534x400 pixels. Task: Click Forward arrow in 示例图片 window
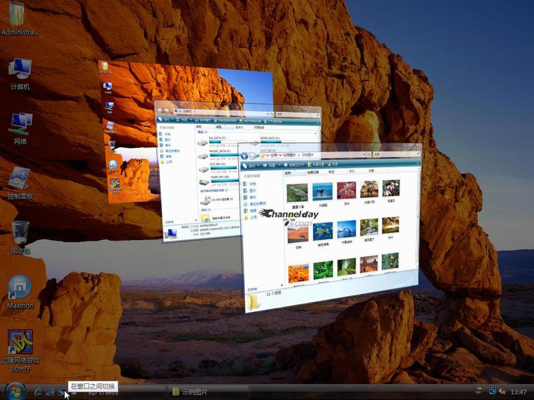(252, 156)
